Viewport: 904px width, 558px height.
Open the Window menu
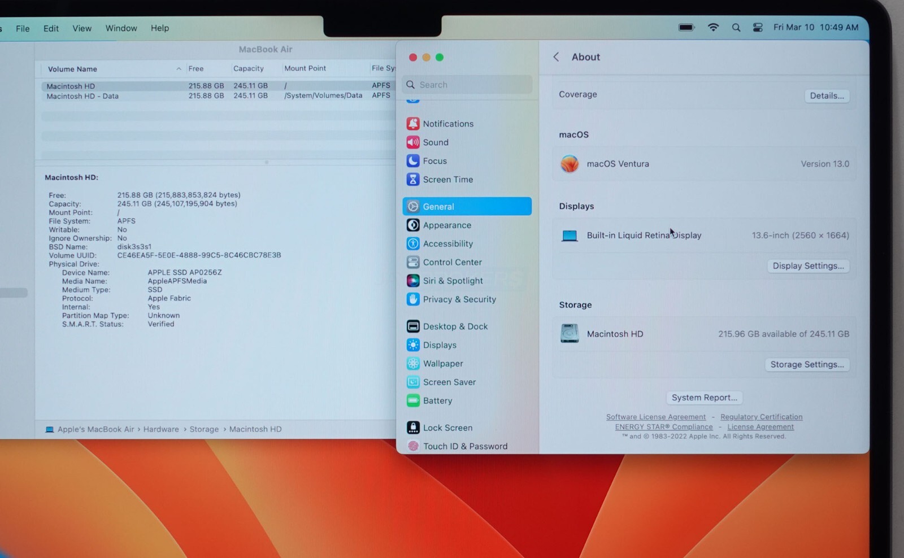click(121, 28)
